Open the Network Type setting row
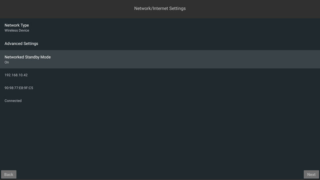The width and height of the screenshot is (320, 180). tap(160, 27)
